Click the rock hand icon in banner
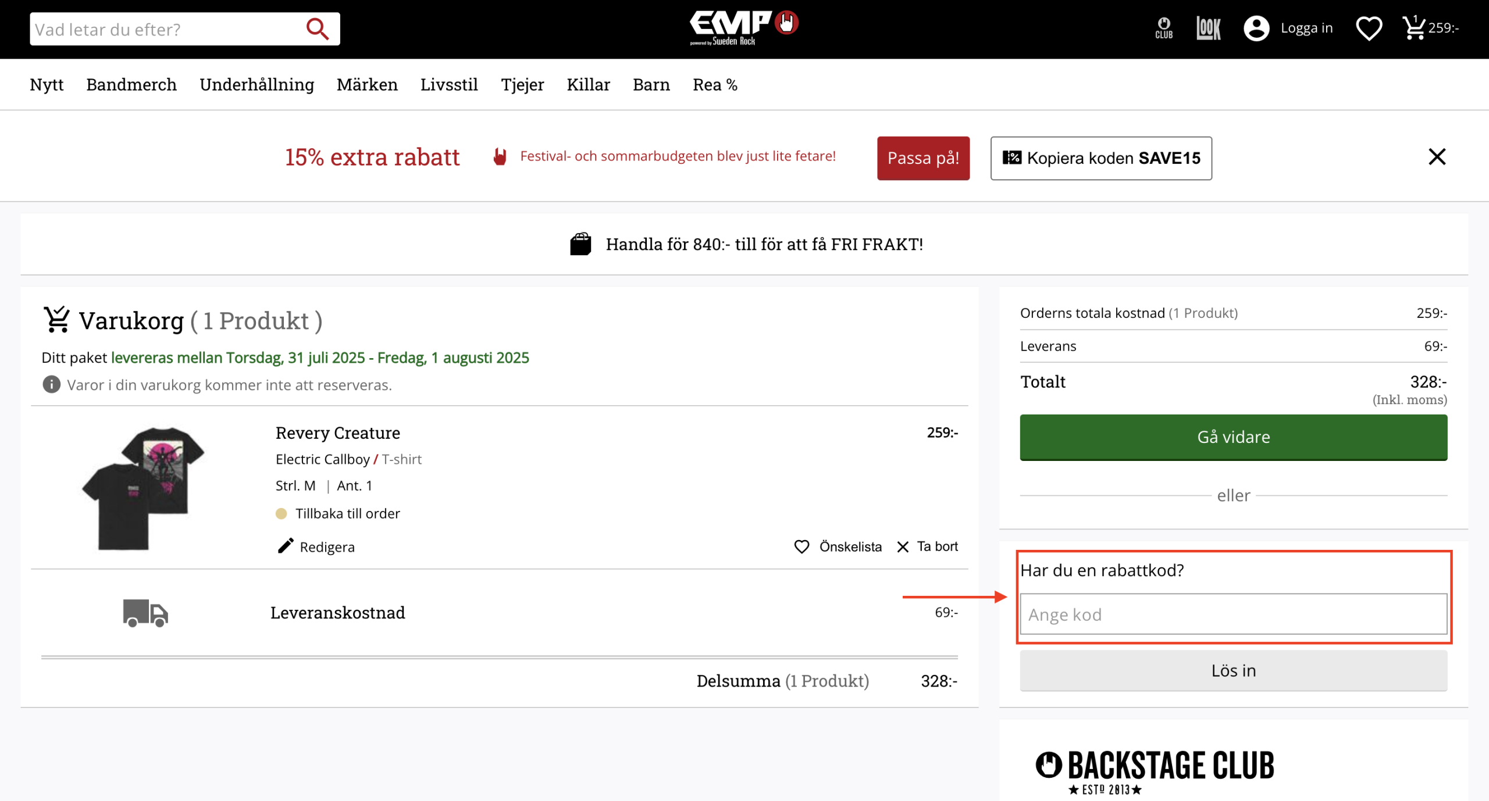This screenshot has height=801, width=1489. (500, 156)
